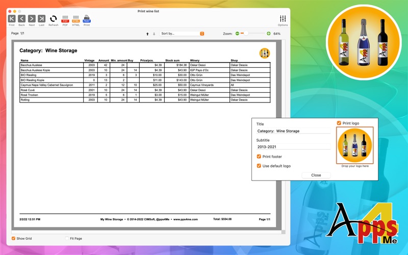
Task: Click the Vintage column header
Action: pyautogui.click(x=89, y=60)
